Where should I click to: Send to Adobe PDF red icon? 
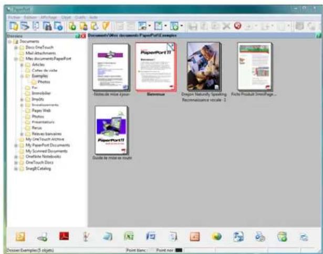tap(64, 236)
